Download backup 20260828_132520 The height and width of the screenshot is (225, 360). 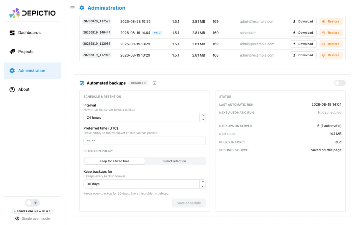303,21
